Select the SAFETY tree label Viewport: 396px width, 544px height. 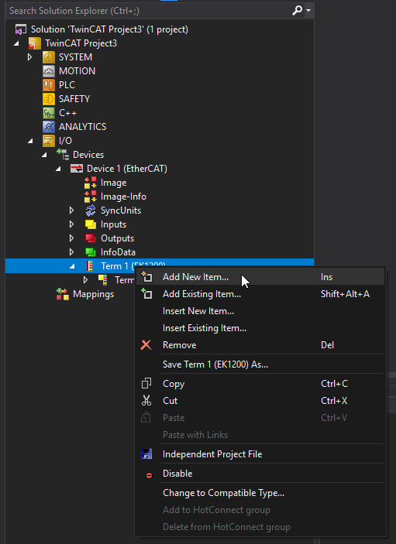[74, 99]
